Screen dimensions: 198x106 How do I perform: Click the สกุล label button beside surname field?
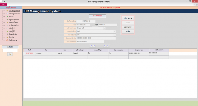point(95,25)
